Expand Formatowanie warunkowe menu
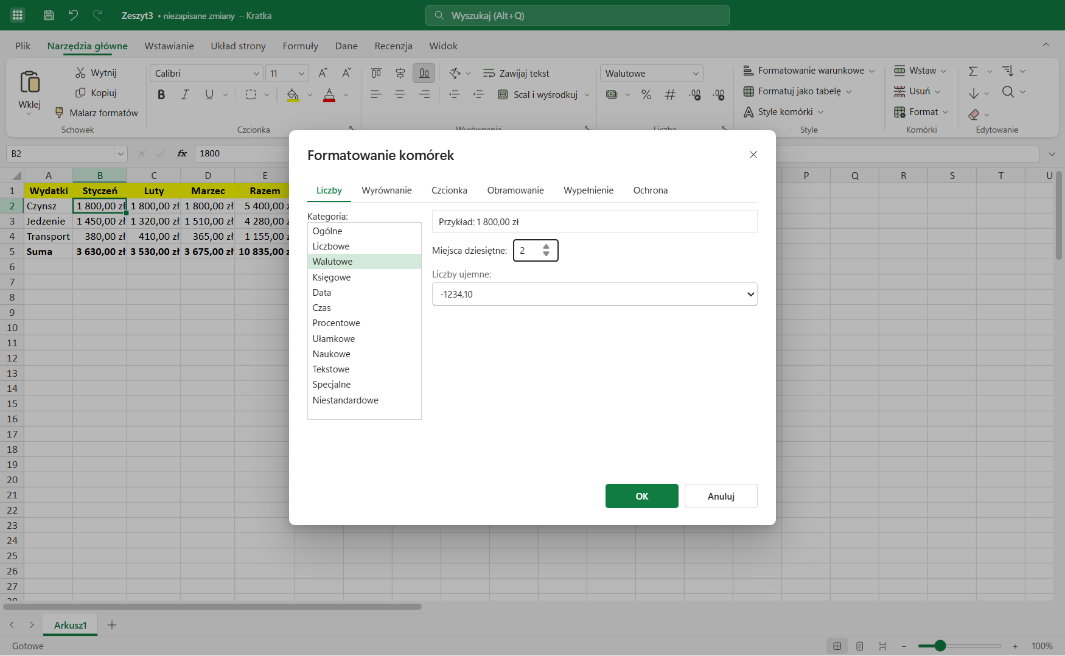Screen dimensions: 1065x656 809,71
